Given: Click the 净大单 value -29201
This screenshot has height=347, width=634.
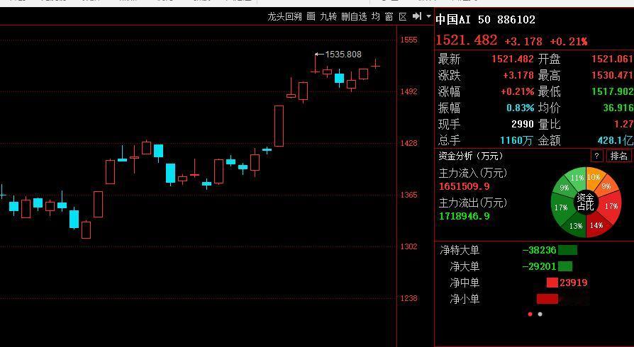Looking at the screenshot, I should [x=539, y=266].
